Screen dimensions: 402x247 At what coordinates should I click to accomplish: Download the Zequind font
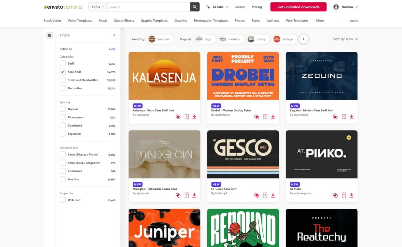click(351, 117)
